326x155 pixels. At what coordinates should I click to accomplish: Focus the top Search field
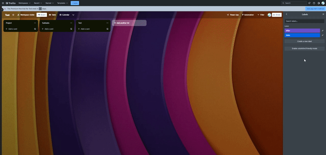point(294,3)
